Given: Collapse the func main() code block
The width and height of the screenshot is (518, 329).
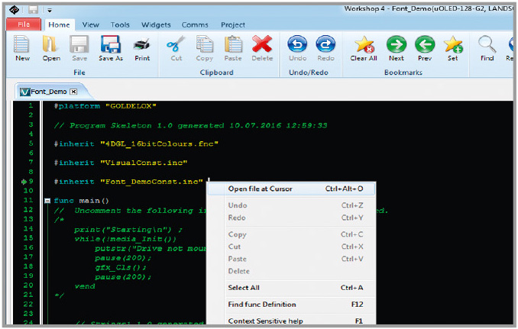Looking at the screenshot, I should [x=47, y=201].
